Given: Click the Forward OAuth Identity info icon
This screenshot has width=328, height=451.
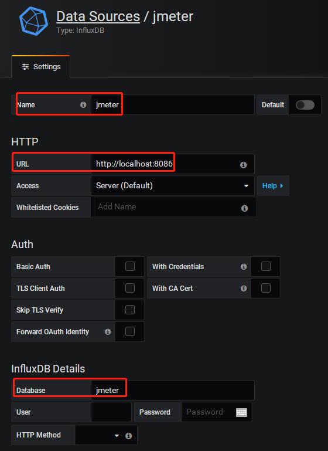Looking at the screenshot, I should (x=108, y=331).
